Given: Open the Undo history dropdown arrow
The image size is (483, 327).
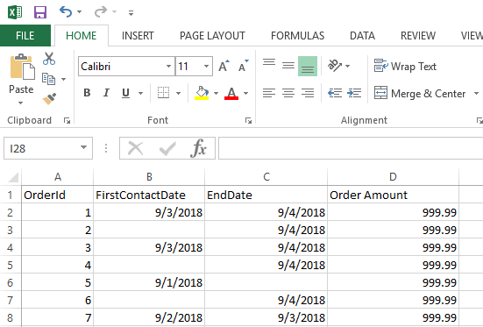Looking at the screenshot, I should [79, 12].
